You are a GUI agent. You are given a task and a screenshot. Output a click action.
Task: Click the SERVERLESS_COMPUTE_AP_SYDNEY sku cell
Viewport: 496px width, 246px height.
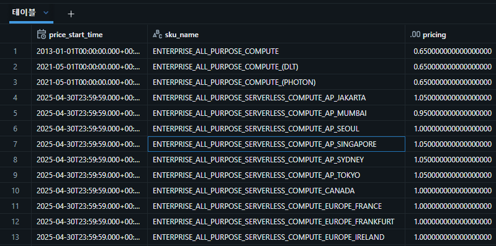click(276, 159)
